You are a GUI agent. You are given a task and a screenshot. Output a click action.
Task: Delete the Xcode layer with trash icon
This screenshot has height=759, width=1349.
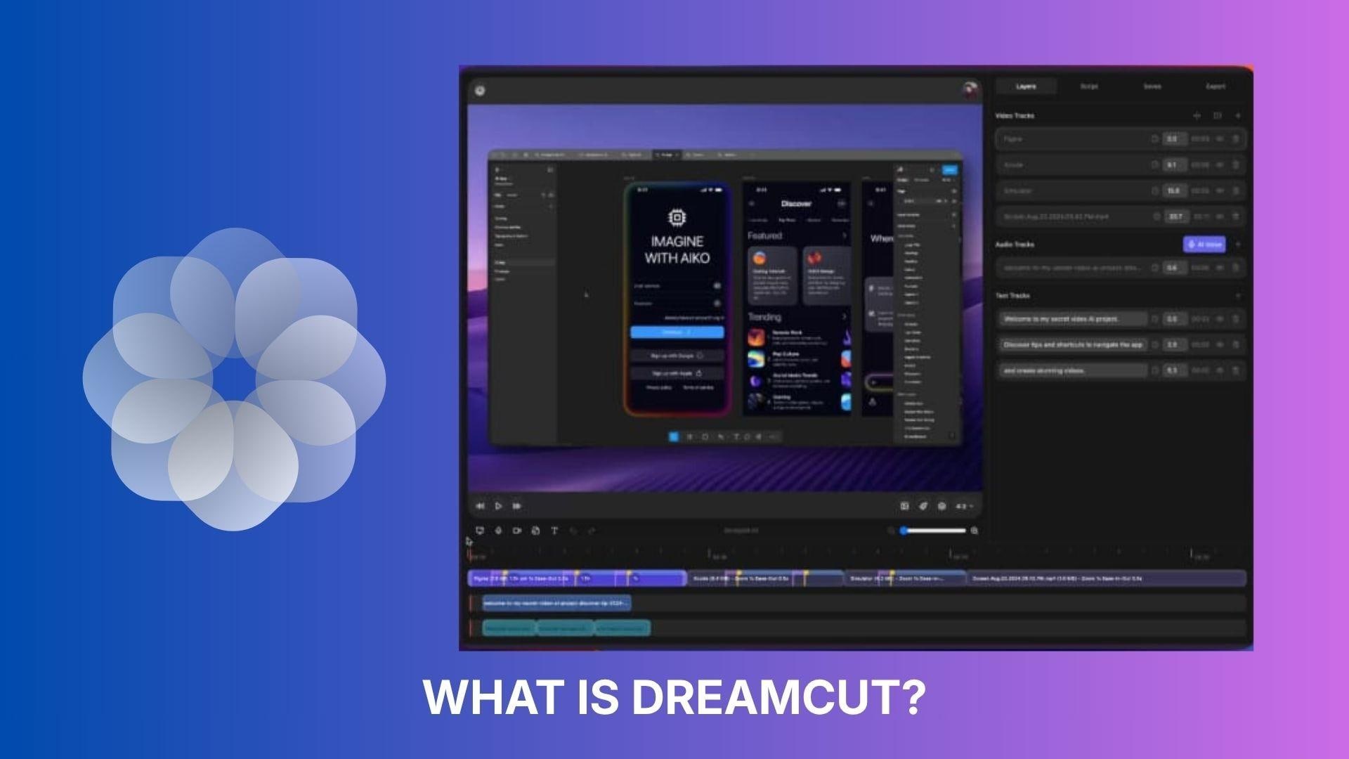point(1236,165)
